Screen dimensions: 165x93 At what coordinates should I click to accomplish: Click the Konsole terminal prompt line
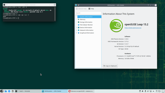[x=11, y=18]
